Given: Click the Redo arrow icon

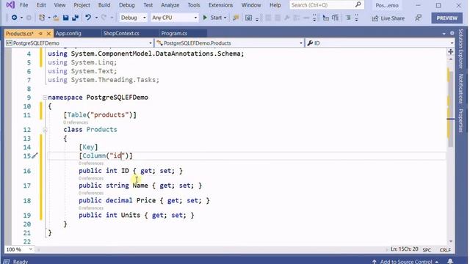Looking at the screenshot, I should [x=104, y=18].
